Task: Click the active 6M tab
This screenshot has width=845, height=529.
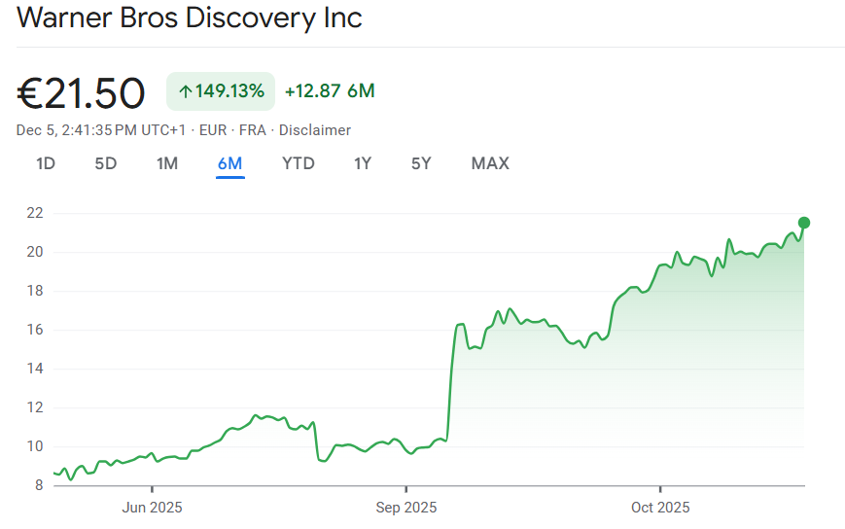Action: (229, 163)
